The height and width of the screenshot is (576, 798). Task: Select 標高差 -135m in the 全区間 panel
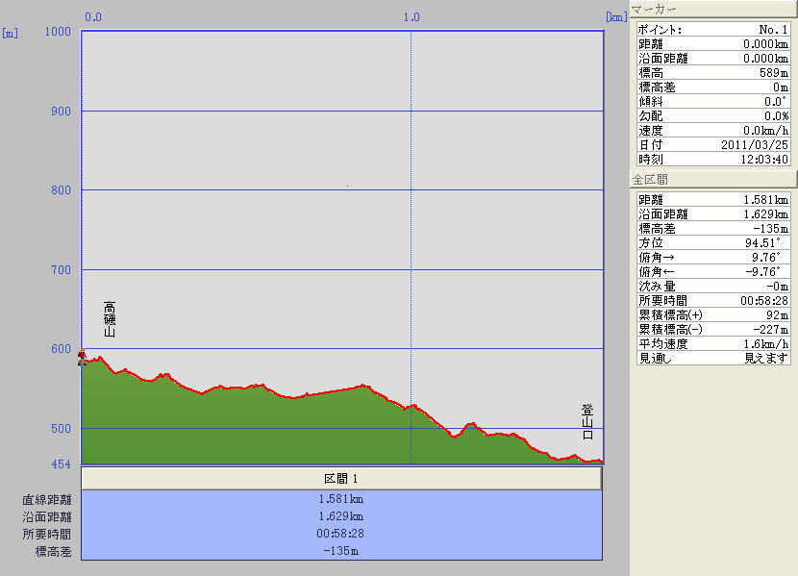point(713,229)
